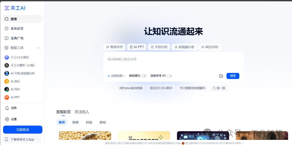The height and width of the screenshot is (145, 292).
Task: Click the cube icon for 智能工具
Action: point(6,48)
